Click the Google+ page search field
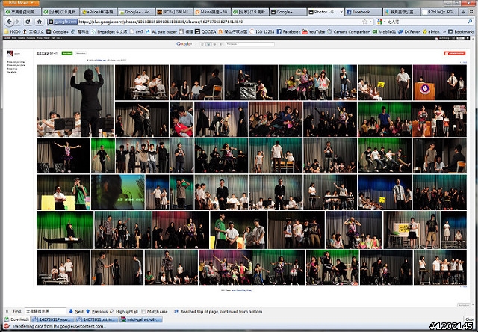478x332 pixels. [250, 44]
